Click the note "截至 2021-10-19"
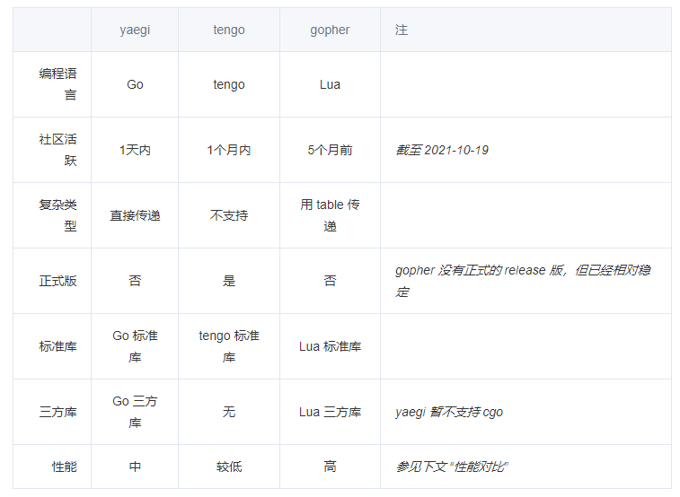Image resolution: width=680 pixels, height=497 pixels. pyautogui.click(x=442, y=150)
